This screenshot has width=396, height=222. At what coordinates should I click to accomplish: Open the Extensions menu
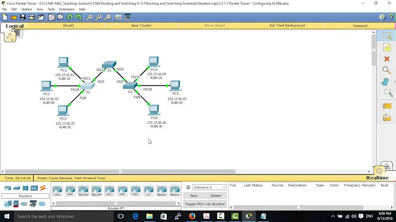67,9
